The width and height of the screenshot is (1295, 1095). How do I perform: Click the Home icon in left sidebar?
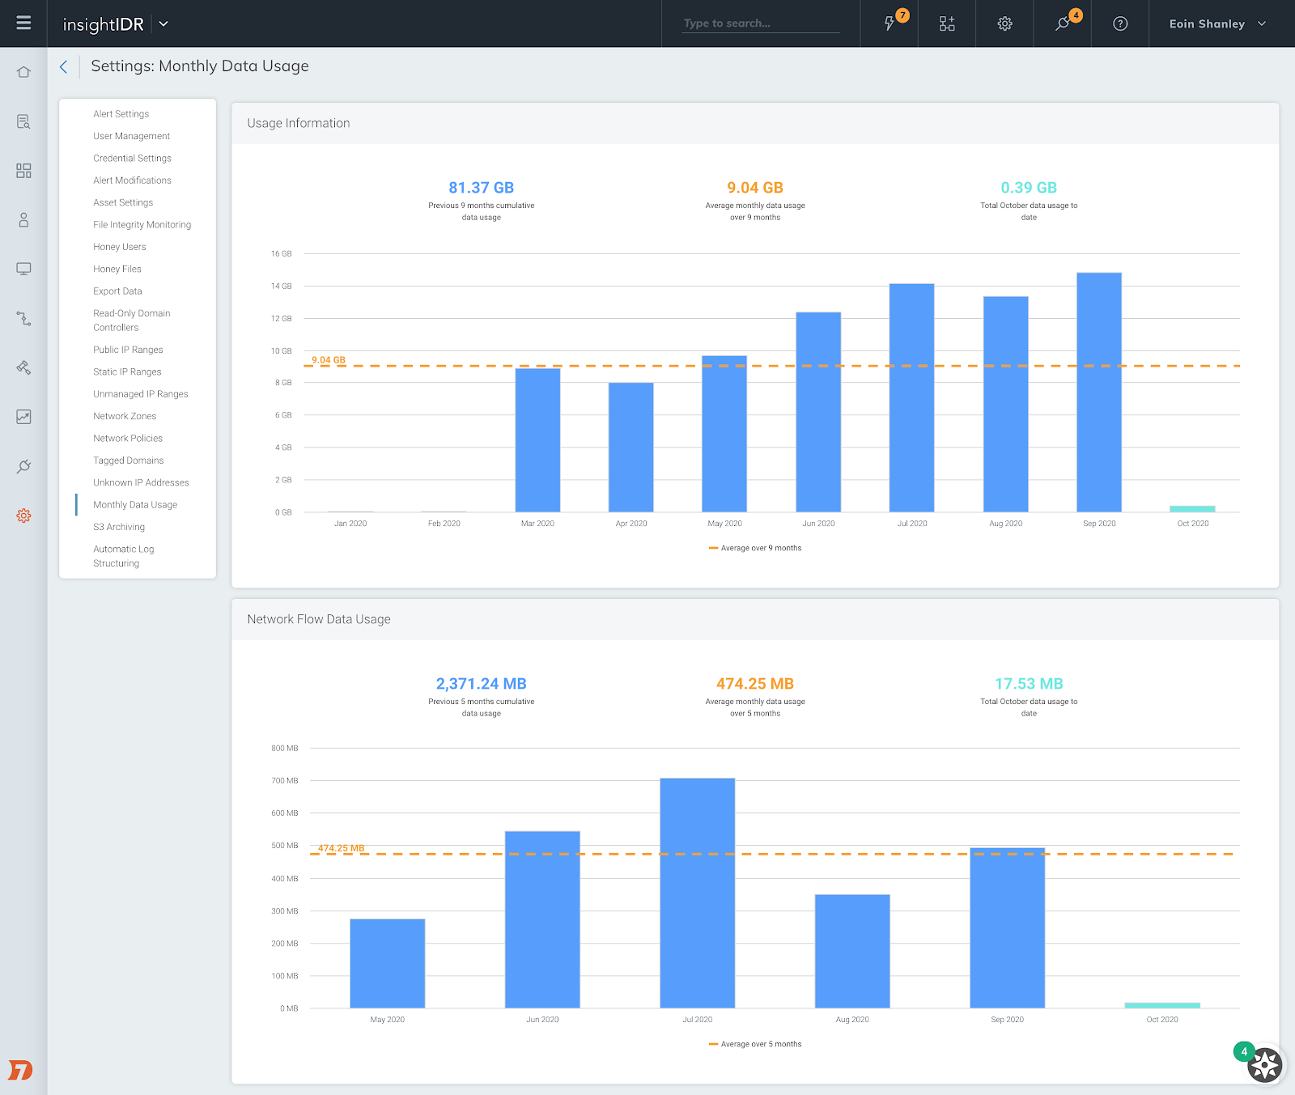(x=23, y=72)
